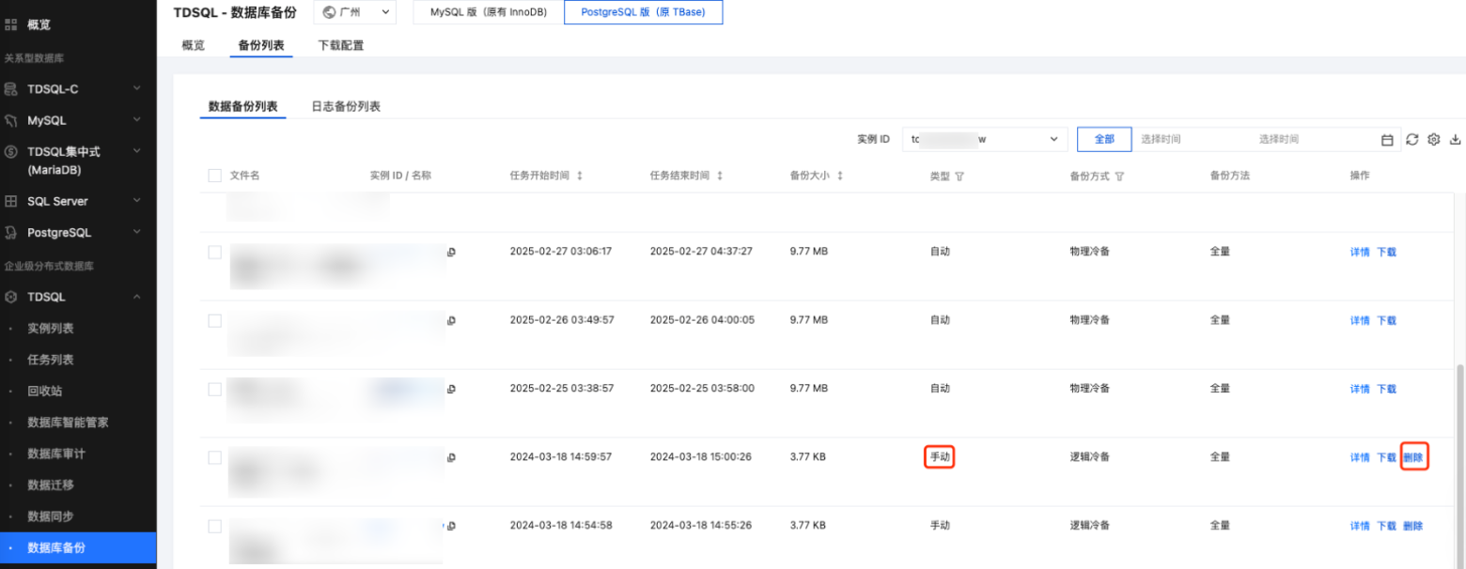Screen dimensions: 1466x569
Task: Select PostgreSQL 版 (原 TBase) tab
Action: pyautogui.click(x=644, y=12)
